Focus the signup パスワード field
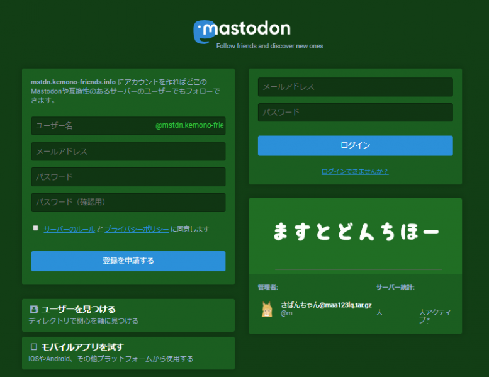The width and height of the screenshot is (489, 377). pyautogui.click(x=128, y=177)
